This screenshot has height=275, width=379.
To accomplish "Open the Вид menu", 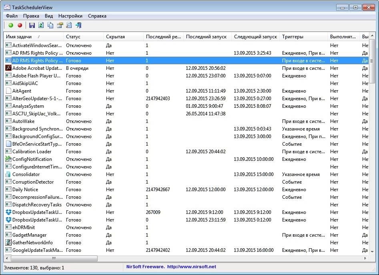I will 48,16.
